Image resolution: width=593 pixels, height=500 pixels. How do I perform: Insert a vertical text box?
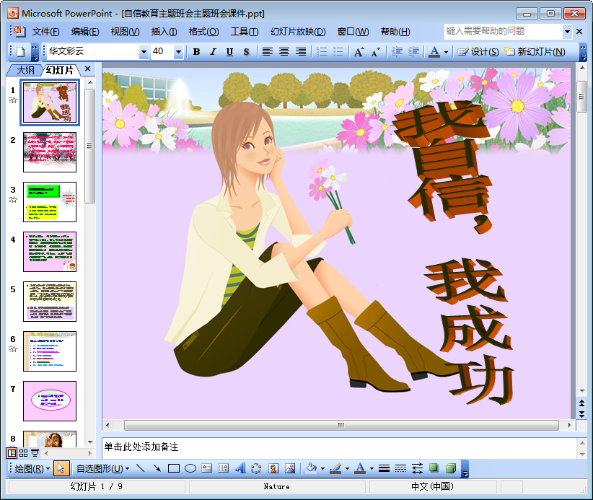pos(224,468)
